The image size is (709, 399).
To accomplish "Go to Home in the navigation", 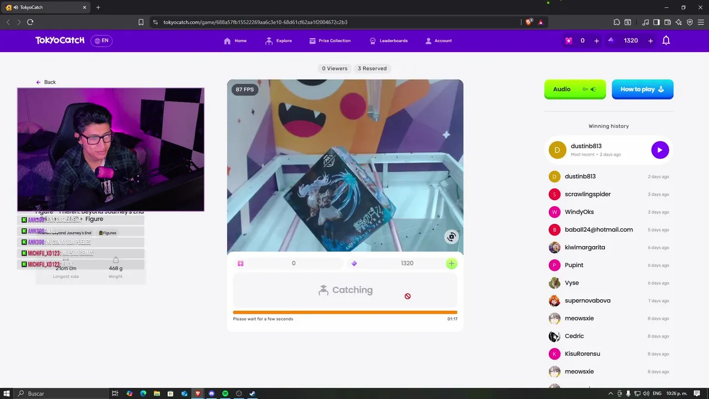I will point(235,40).
